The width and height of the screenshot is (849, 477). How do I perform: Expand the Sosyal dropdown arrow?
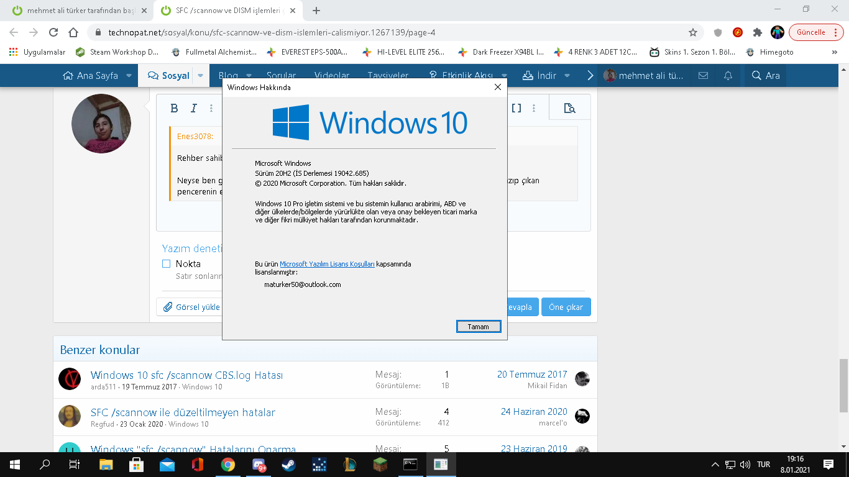click(200, 76)
